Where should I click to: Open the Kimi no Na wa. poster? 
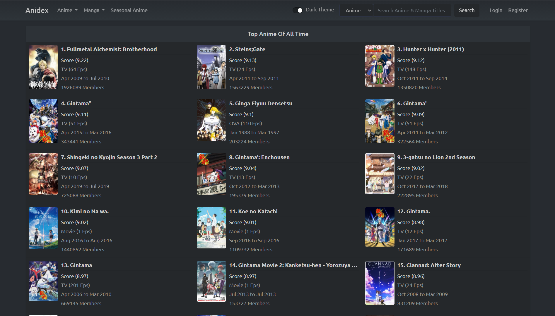point(43,228)
